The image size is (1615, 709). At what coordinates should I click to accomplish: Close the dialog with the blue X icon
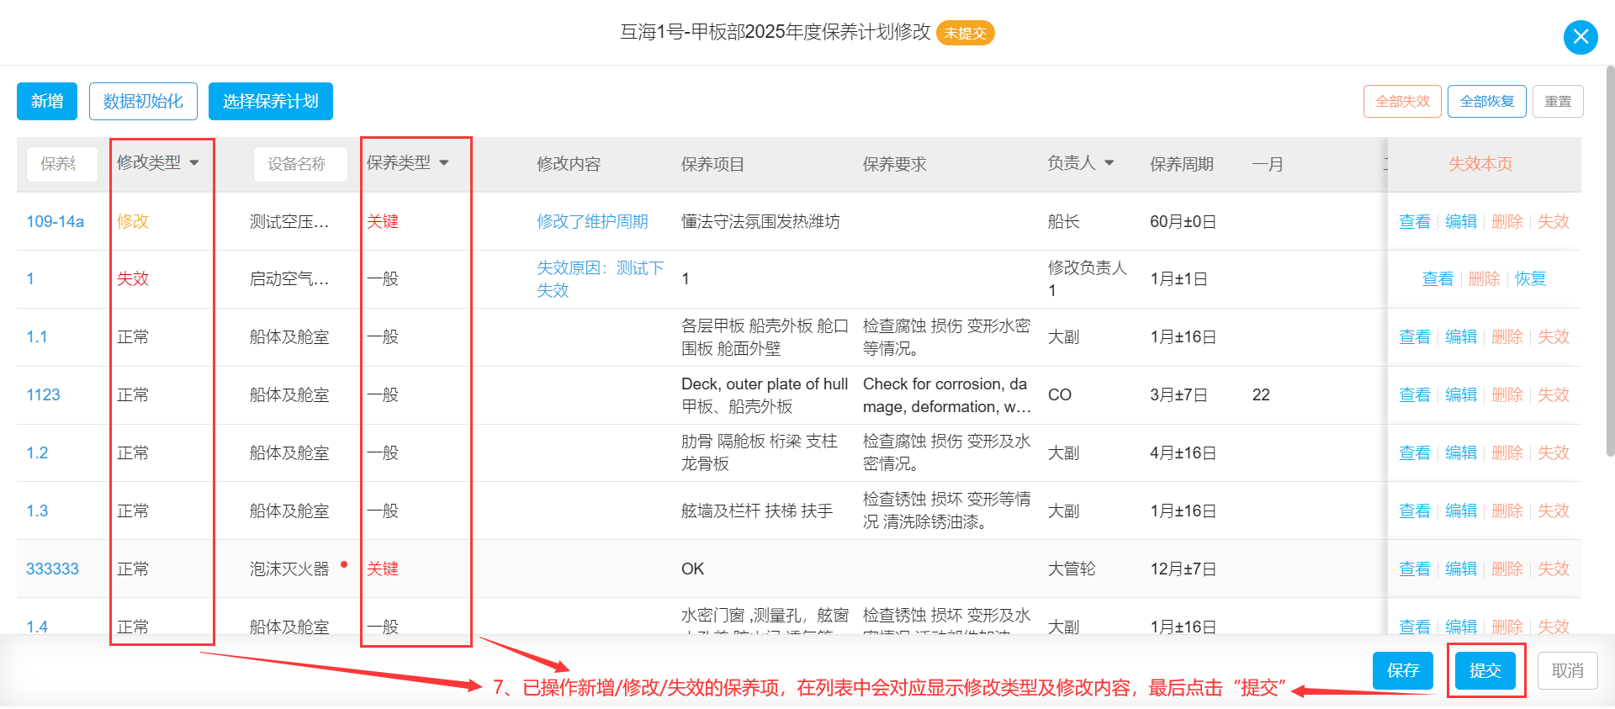pyautogui.click(x=1581, y=37)
